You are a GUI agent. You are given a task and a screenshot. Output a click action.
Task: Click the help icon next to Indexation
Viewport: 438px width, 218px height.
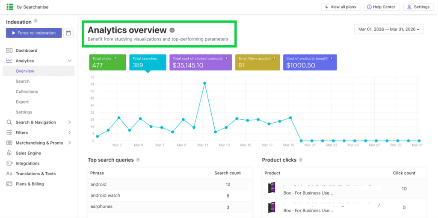click(x=36, y=21)
